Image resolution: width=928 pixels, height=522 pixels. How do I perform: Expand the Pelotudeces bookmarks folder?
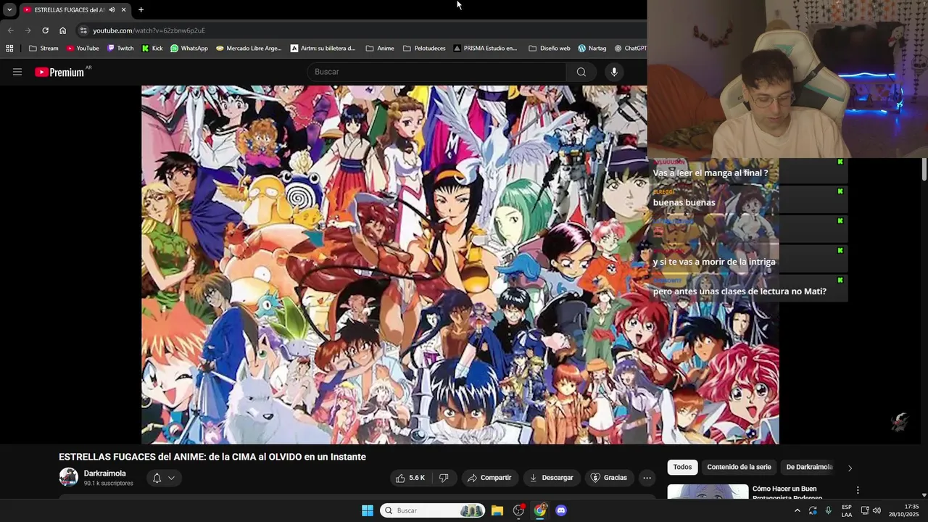click(424, 49)
